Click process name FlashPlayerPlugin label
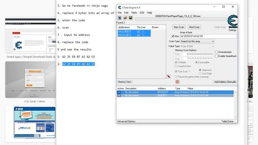This screenshot has height=145, width=258. click(178, 16)
